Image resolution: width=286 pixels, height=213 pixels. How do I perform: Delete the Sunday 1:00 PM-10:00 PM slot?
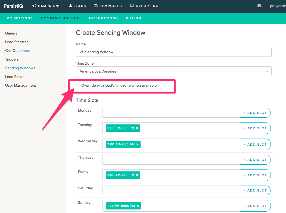coord(138,206)
